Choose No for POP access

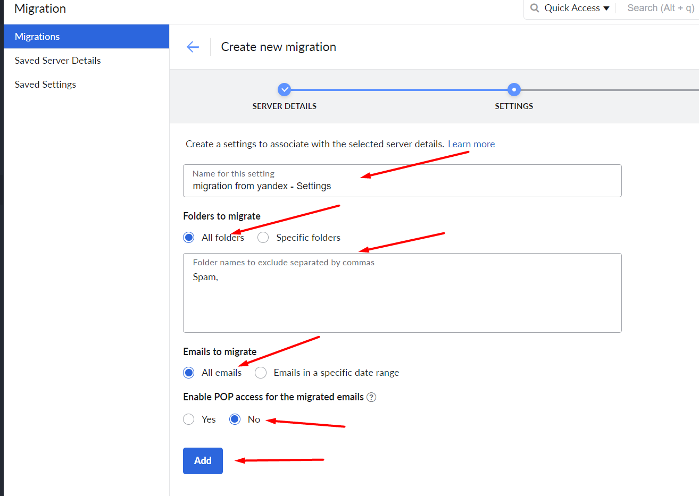point(235,419)
